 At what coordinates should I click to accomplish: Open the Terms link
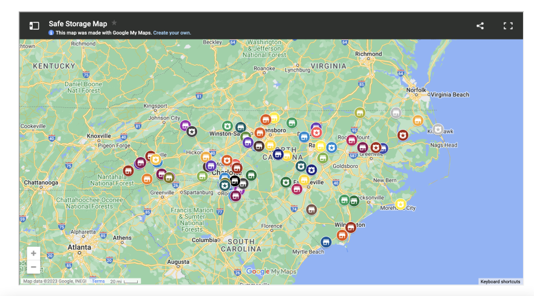(98, 281)
